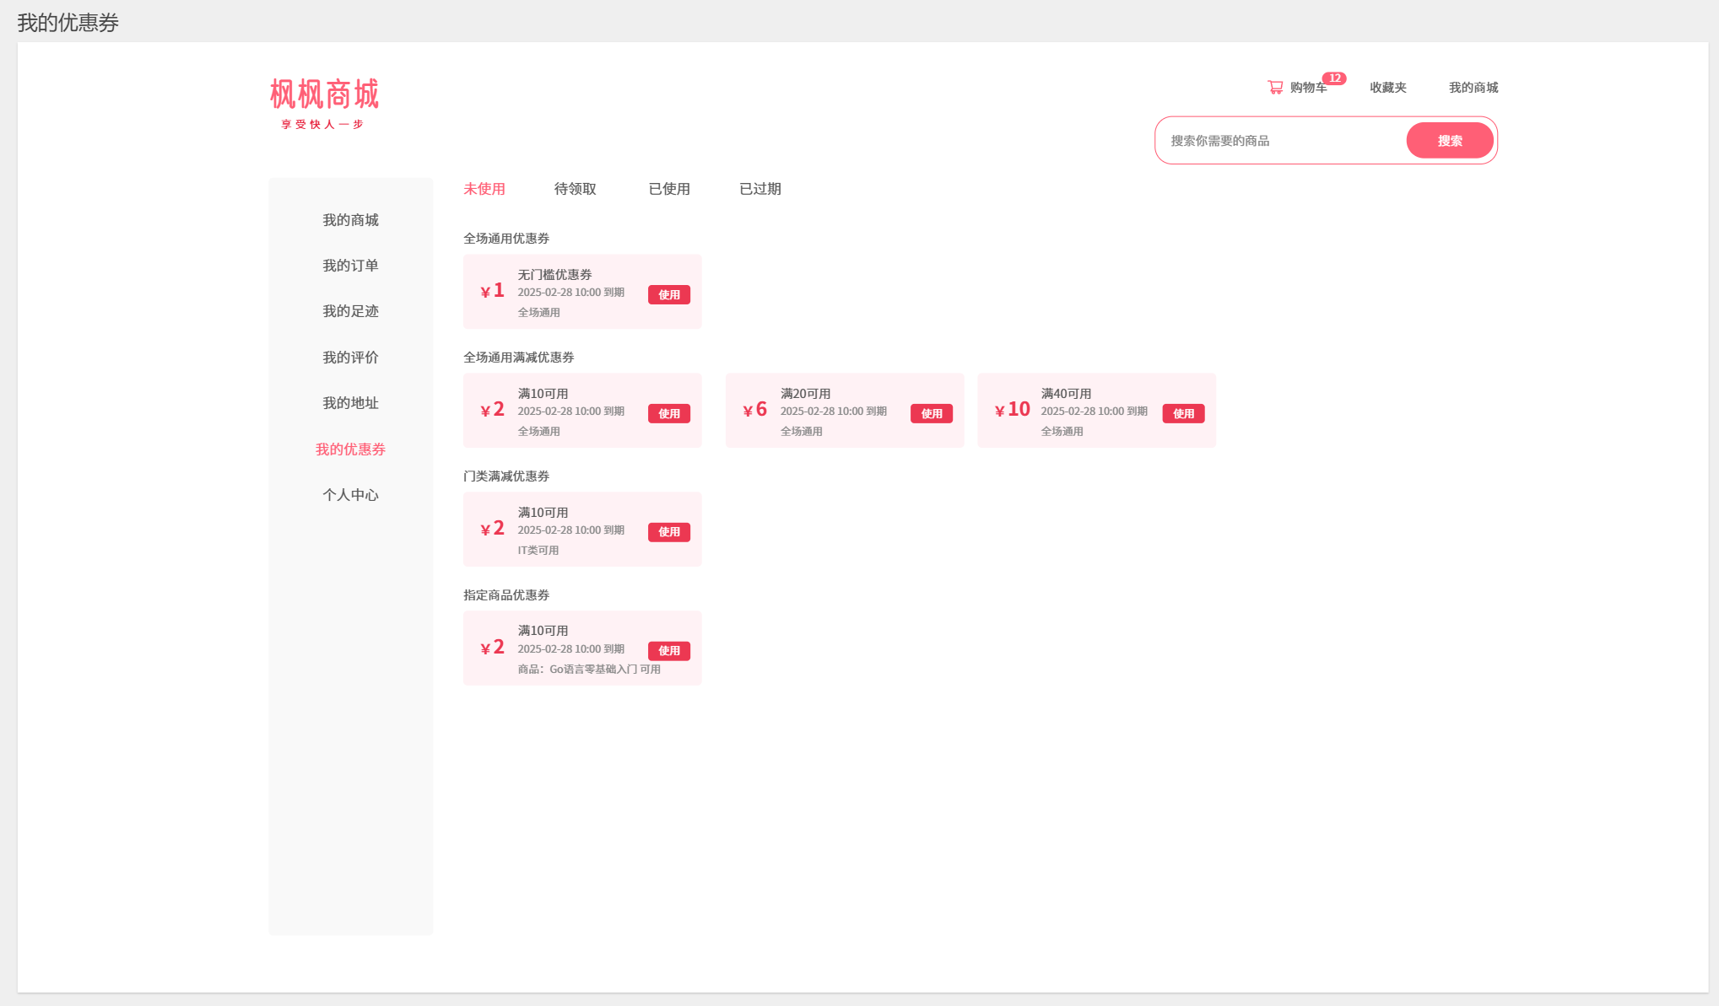
Task: Use the ¥6 满20可用 coupon
Action: 931,413
